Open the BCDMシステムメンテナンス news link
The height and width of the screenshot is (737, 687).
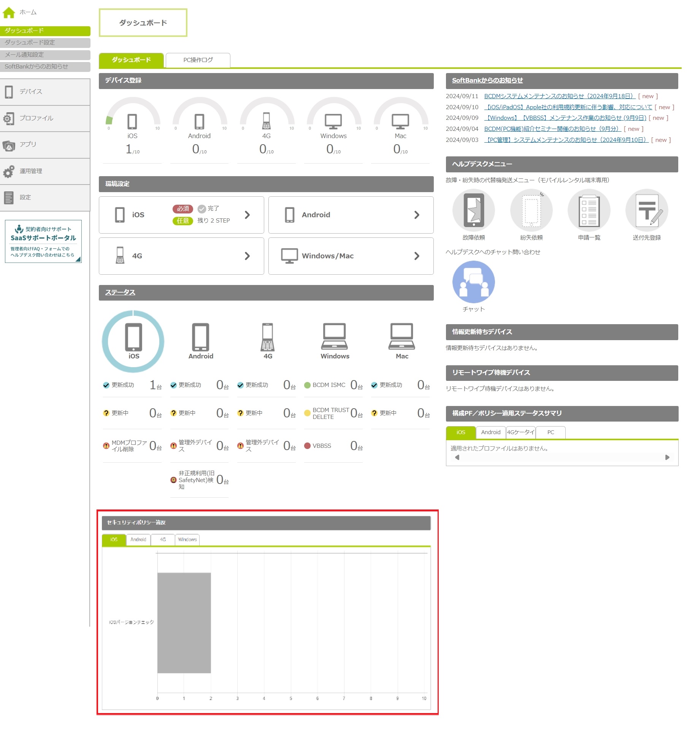click(x=559, y=96)
